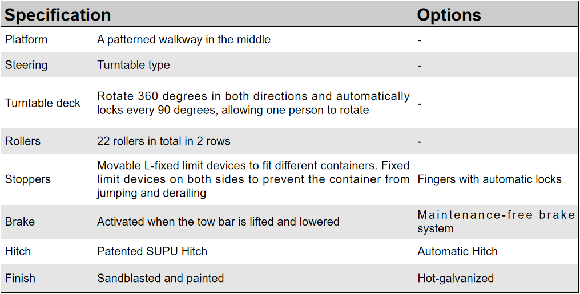
Task: Click the Maintenance-free brake system option
Action: pos(496,222)
